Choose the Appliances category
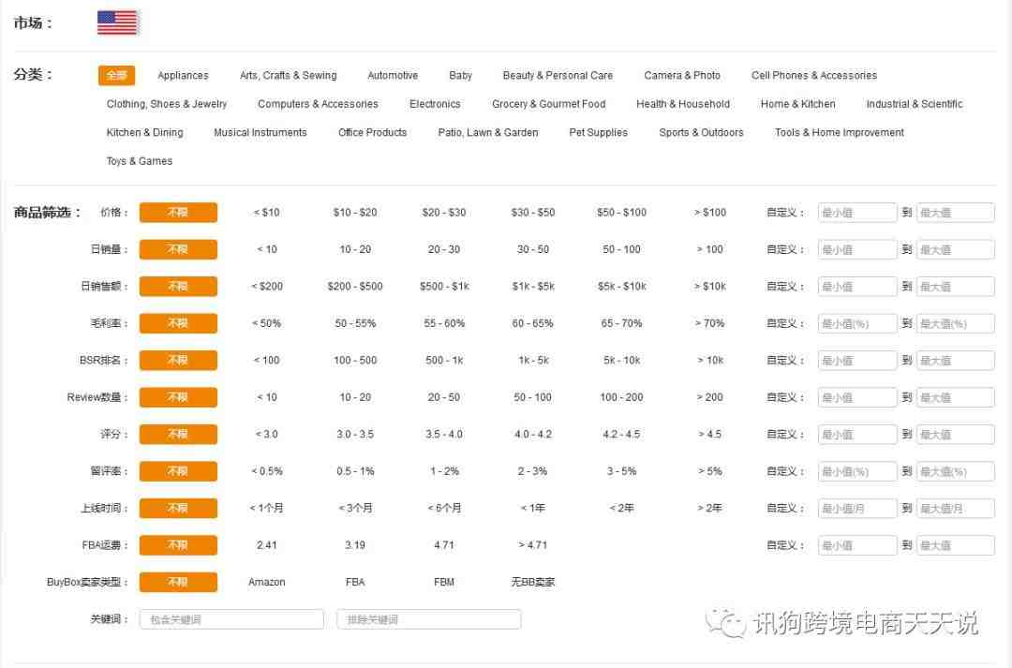The width and height of the screenshot is (1012, 668). (183, 76)
